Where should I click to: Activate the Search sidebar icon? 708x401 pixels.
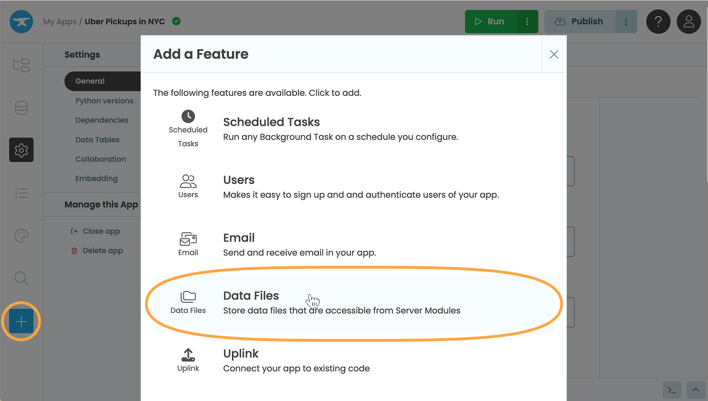tap(21, 278)
